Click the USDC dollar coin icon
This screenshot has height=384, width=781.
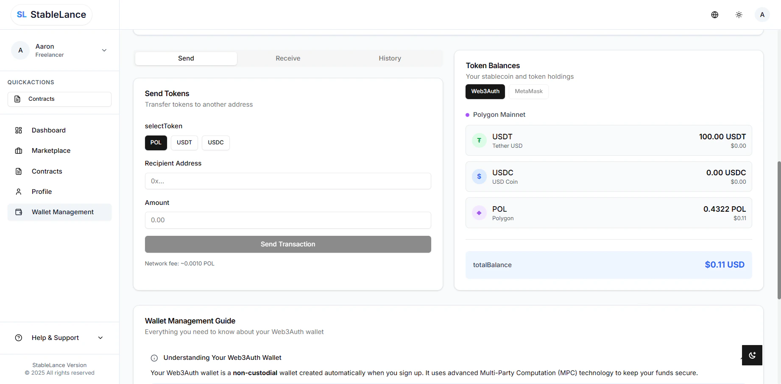[479, 176]
